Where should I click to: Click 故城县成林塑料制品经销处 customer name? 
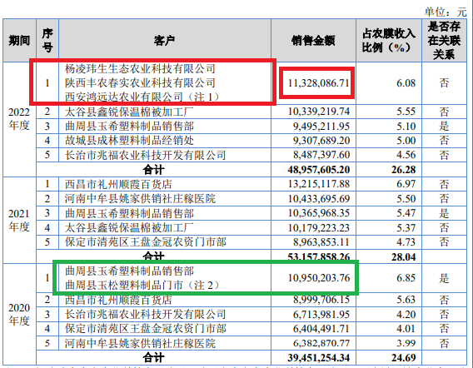pos(129,140)
